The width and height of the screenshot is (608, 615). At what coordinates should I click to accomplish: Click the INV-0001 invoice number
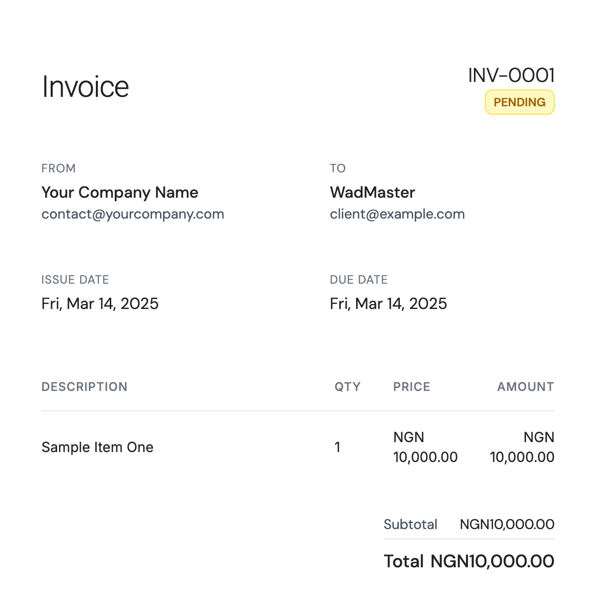pyautogui.click(x=511, y=76)
